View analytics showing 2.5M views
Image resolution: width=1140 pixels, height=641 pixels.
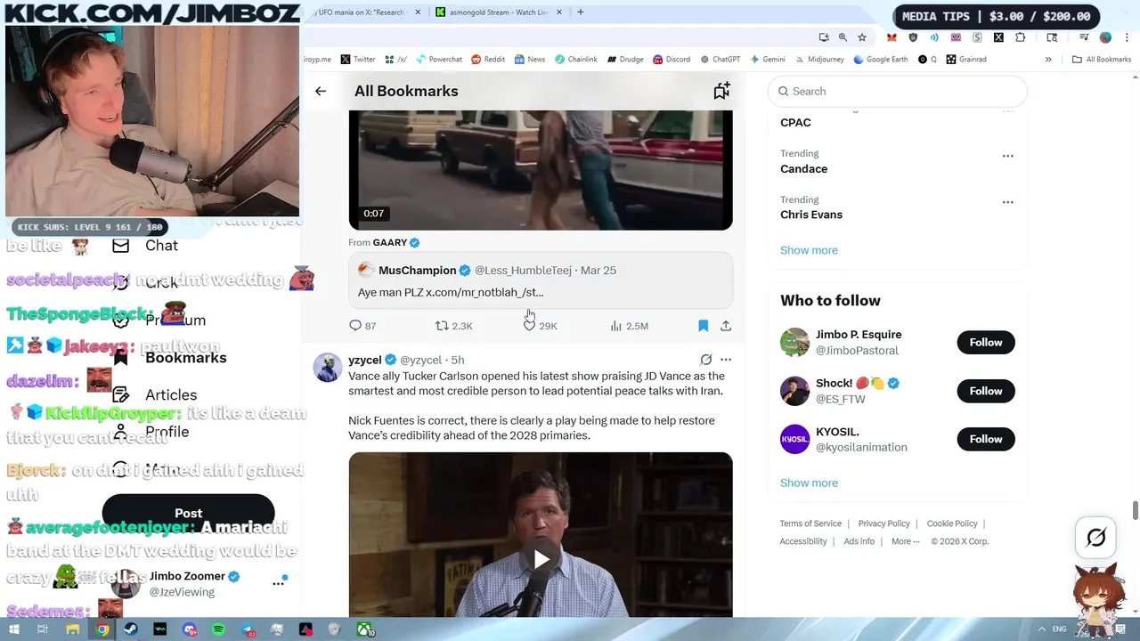(x=629, y=326)
